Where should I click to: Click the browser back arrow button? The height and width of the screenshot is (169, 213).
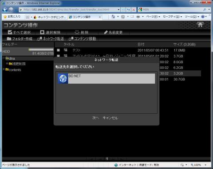point(5,10)
